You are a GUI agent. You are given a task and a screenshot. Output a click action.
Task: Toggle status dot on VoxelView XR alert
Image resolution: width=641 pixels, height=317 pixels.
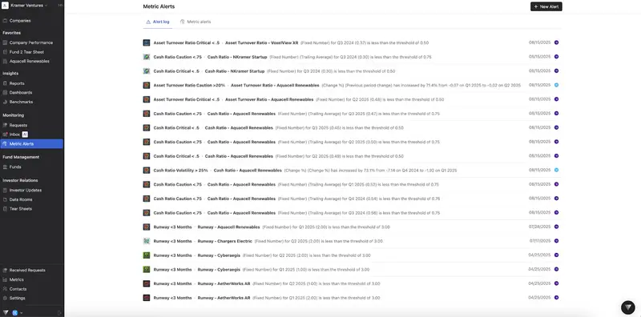556,42
